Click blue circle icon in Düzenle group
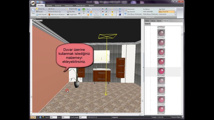Viewport: 214px width, 120px height. coord(91,15)
